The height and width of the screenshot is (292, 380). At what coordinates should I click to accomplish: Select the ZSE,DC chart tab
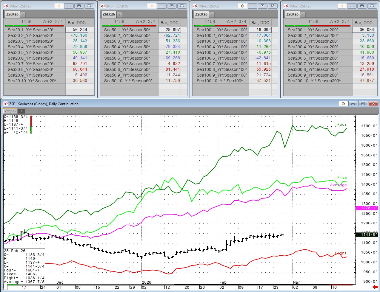point(10,111)
